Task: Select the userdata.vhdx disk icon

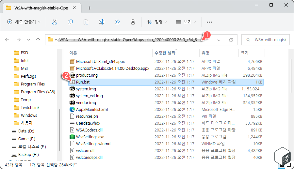Action: click(x=72, y=123)
